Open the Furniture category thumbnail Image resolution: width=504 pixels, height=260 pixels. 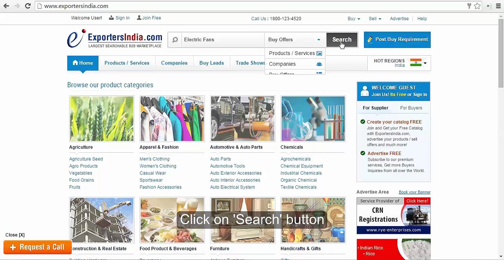(243, 220)
